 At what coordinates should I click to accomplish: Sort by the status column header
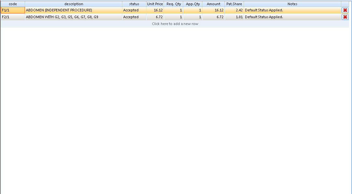pyautogui.click(x=134, y=4)
